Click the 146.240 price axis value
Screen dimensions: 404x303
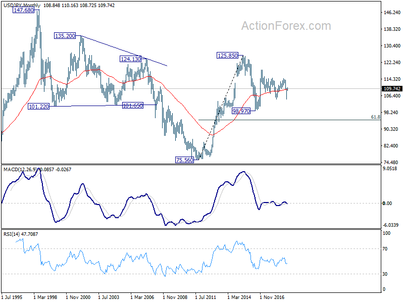click(392, 12)
